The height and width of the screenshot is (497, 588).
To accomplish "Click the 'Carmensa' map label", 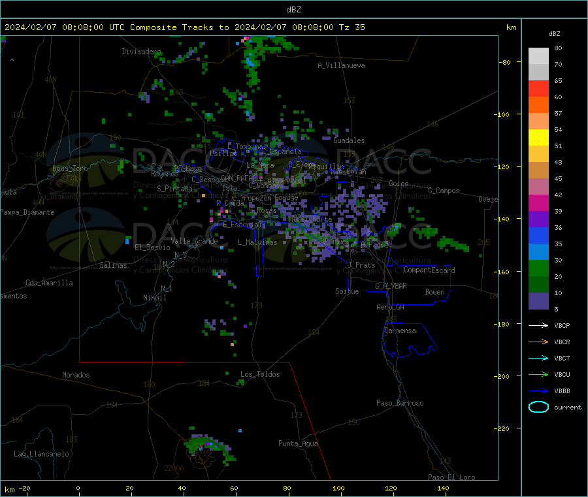I will coord(400,331).
